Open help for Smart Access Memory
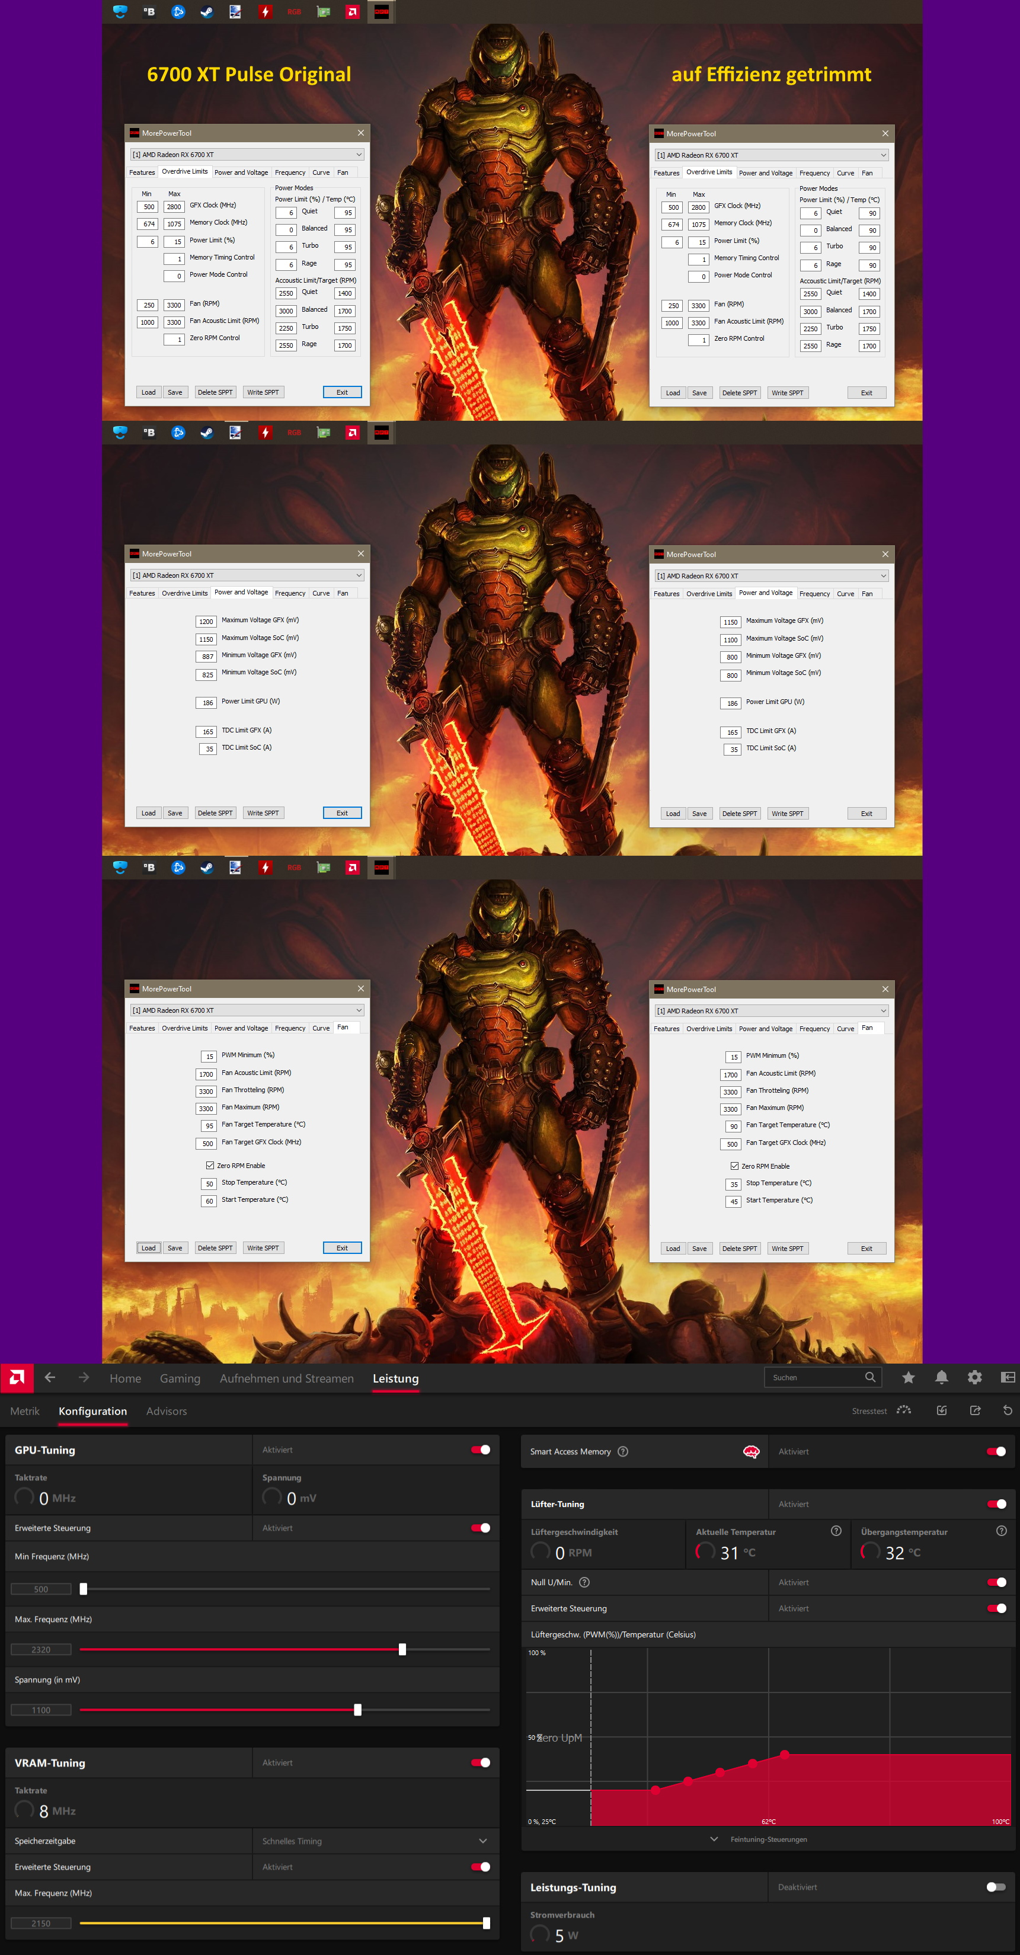 tap(623, 1451)
